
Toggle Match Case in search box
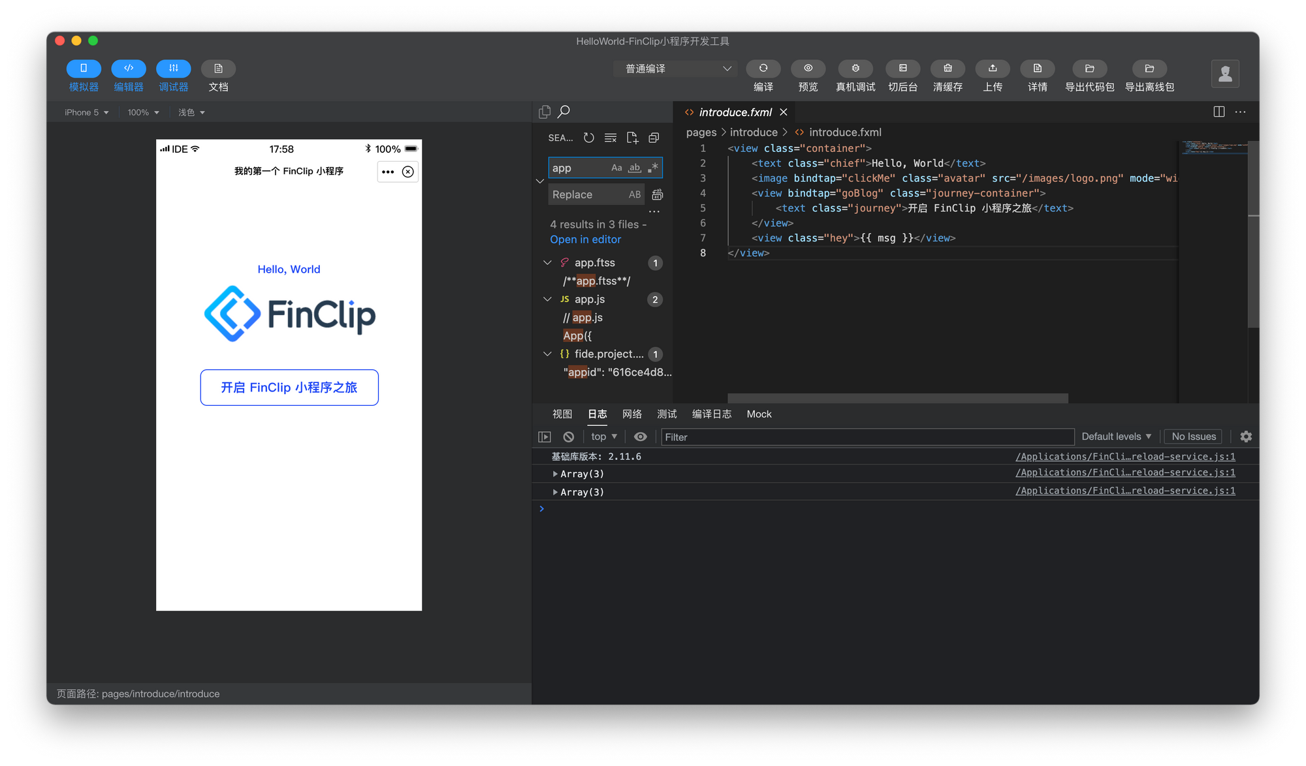[x=616, y=168]
